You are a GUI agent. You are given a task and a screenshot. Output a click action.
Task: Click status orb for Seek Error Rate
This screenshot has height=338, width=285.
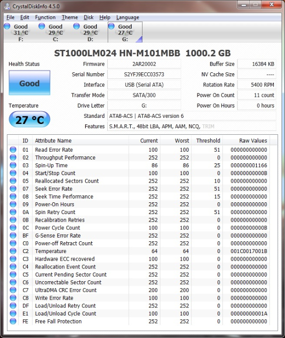pos(13,188)
